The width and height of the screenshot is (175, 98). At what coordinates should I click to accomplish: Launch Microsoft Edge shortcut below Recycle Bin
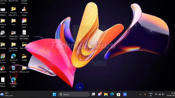[13, 82]
